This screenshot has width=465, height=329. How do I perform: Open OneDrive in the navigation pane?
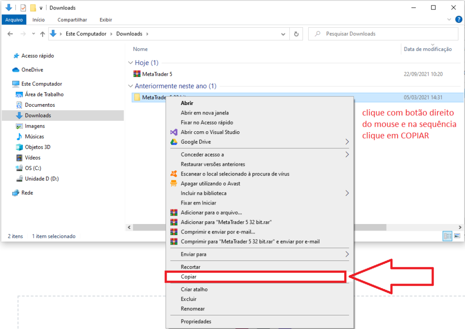pyautogui.click(x=32, y=70)
